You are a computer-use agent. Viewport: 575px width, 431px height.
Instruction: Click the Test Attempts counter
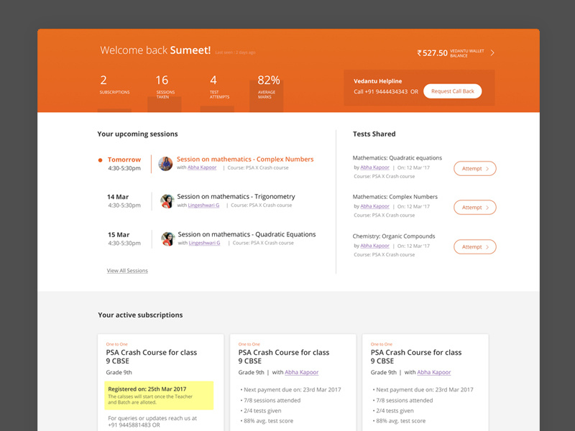point(217,85)
